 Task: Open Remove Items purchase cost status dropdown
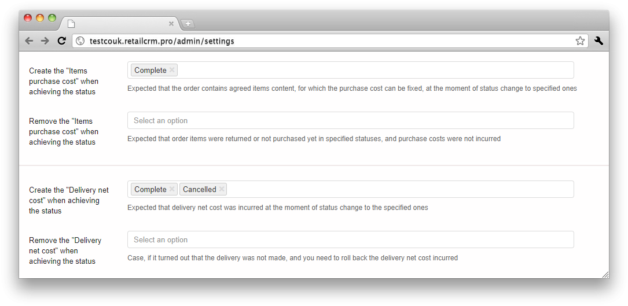tap(350, 120)
